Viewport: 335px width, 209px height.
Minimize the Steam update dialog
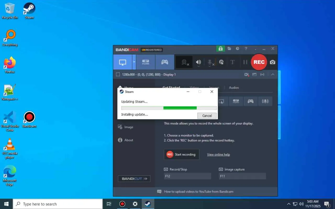pyautogui.click(x=188, y=92)
